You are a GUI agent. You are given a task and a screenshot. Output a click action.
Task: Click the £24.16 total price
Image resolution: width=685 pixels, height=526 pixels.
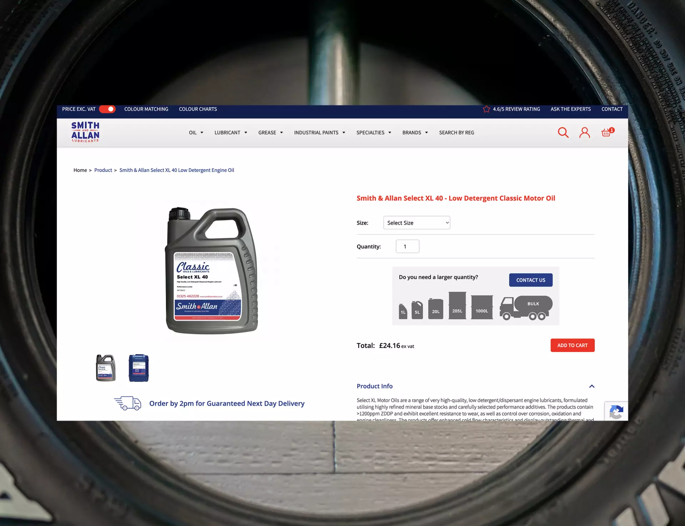[390, 346]
